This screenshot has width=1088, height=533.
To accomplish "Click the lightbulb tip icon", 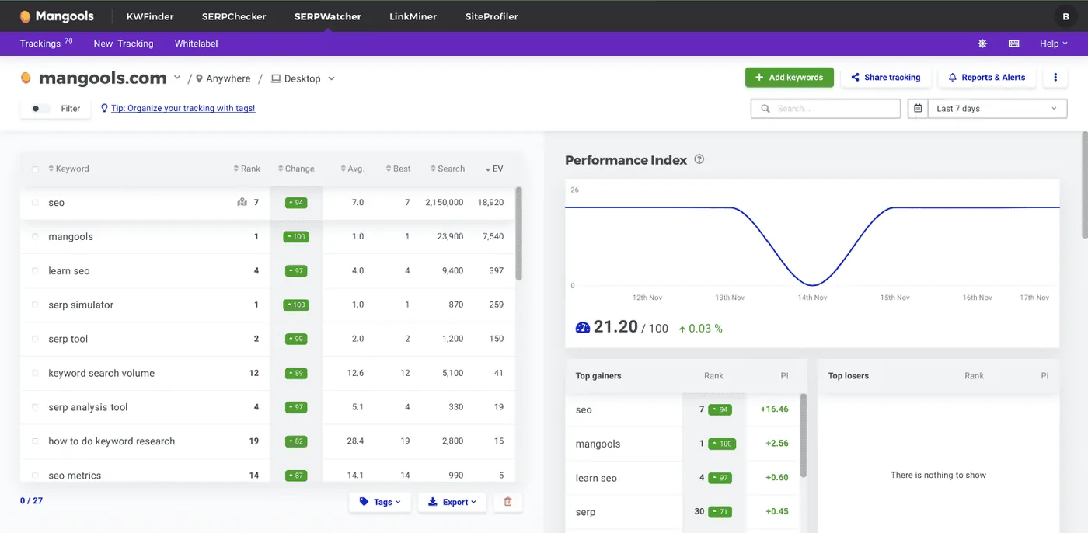I will (104, 108).
